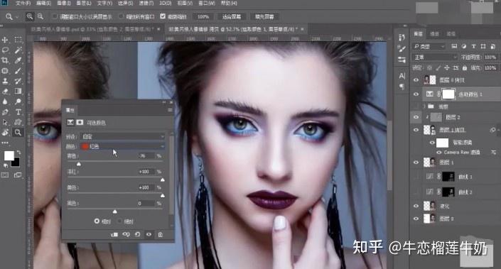The height and width of the screenshot is (269, 501).
Task: Click lock position icon in Layers
Action: pos(447,67)
